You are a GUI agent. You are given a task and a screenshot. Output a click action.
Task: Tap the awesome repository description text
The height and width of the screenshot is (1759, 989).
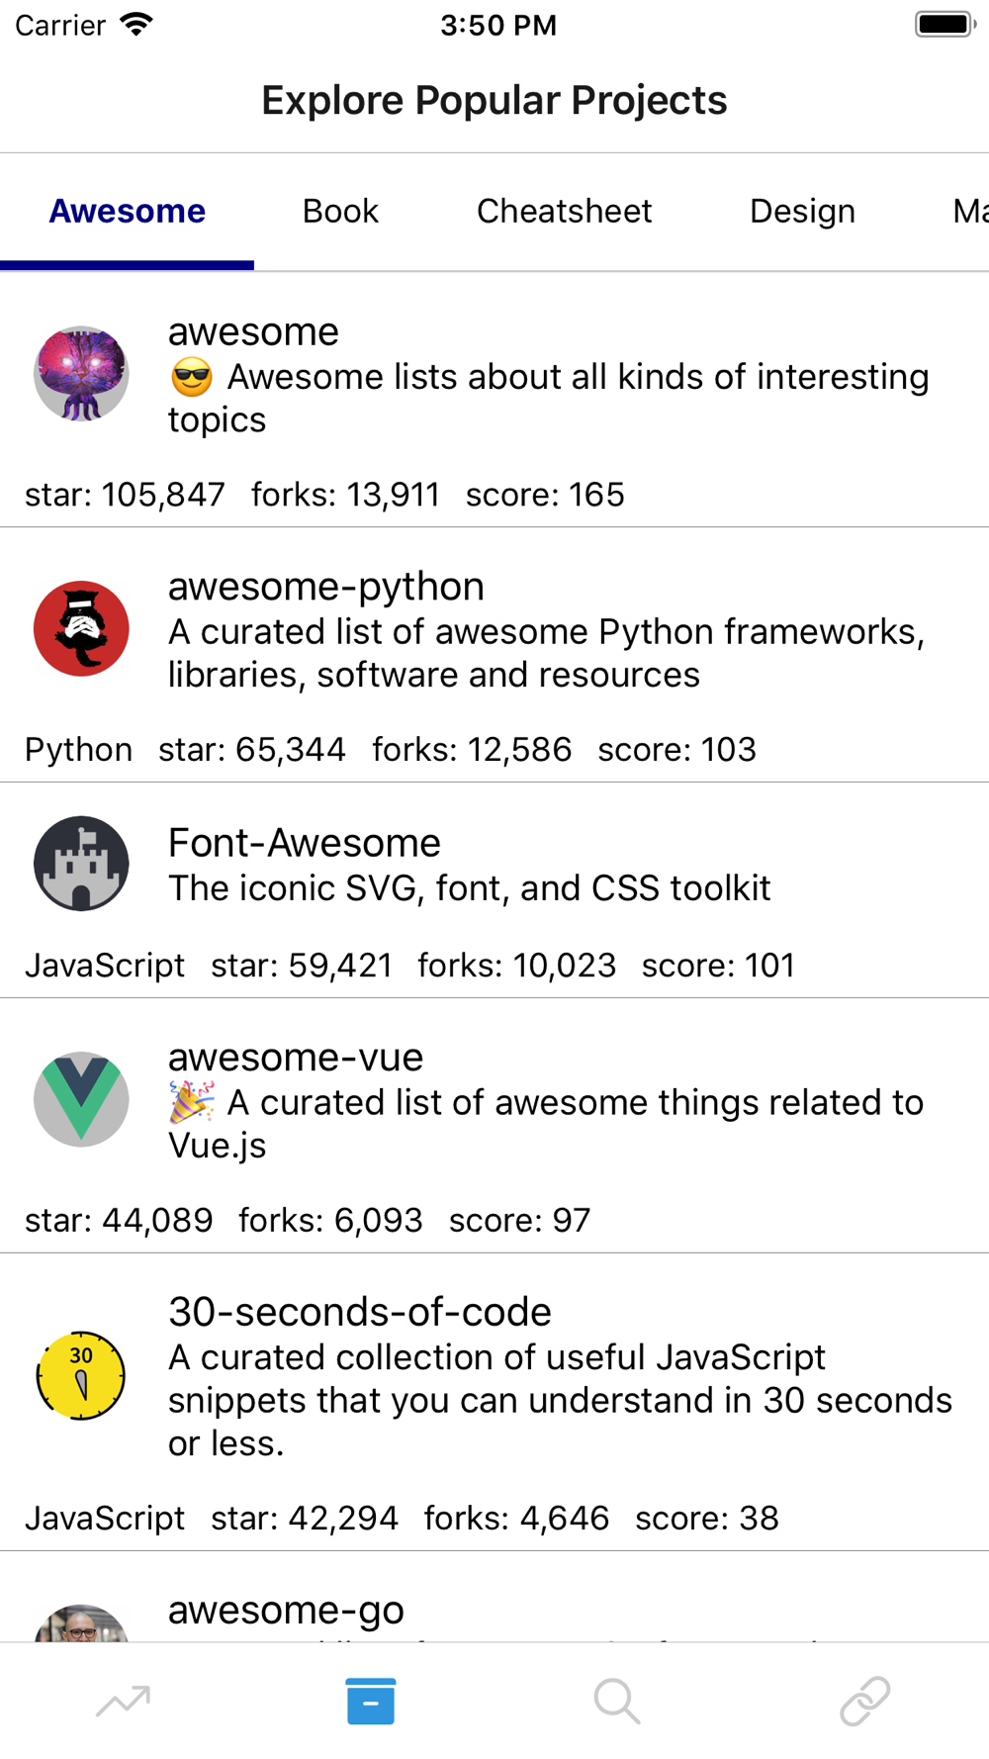click(x=549, y=398)
